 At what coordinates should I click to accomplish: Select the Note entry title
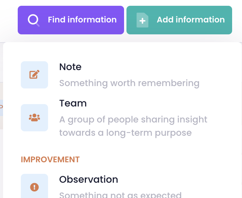70,67
